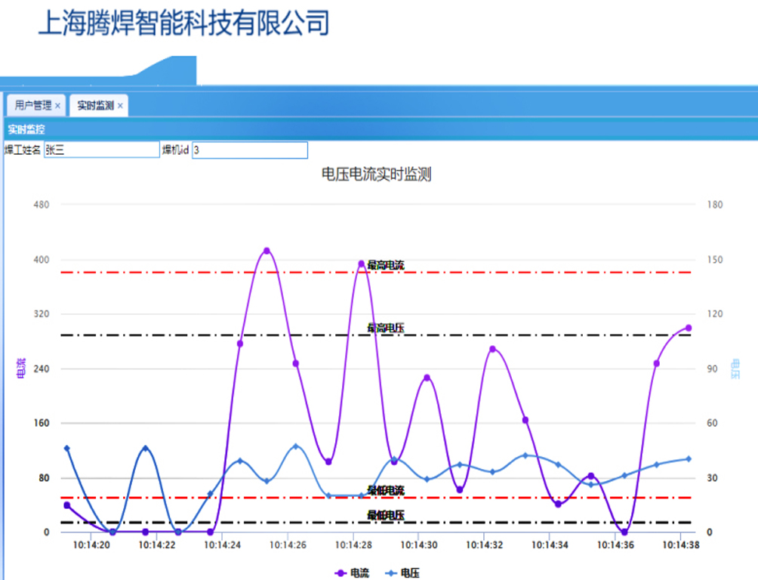Screen dimensions: 758x580
Task: Click the 10:14:28 time axis label
Action: 353,545
